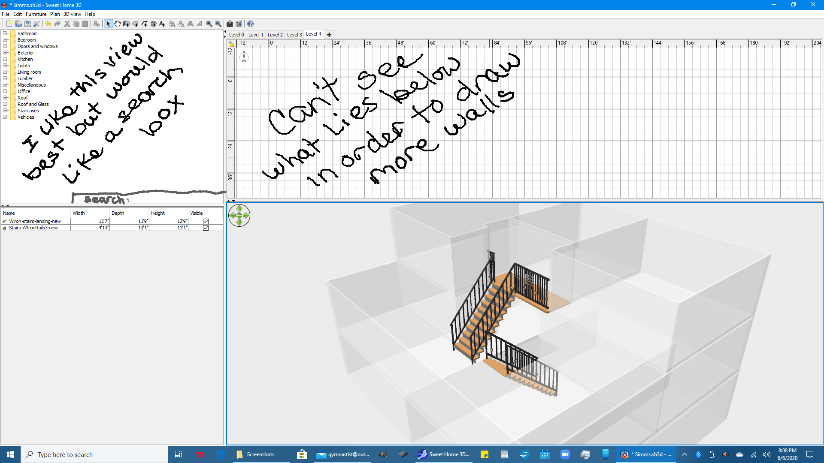Select the Create walls tool
This screenshot has height=463, width=824.
tap(126, 24)
